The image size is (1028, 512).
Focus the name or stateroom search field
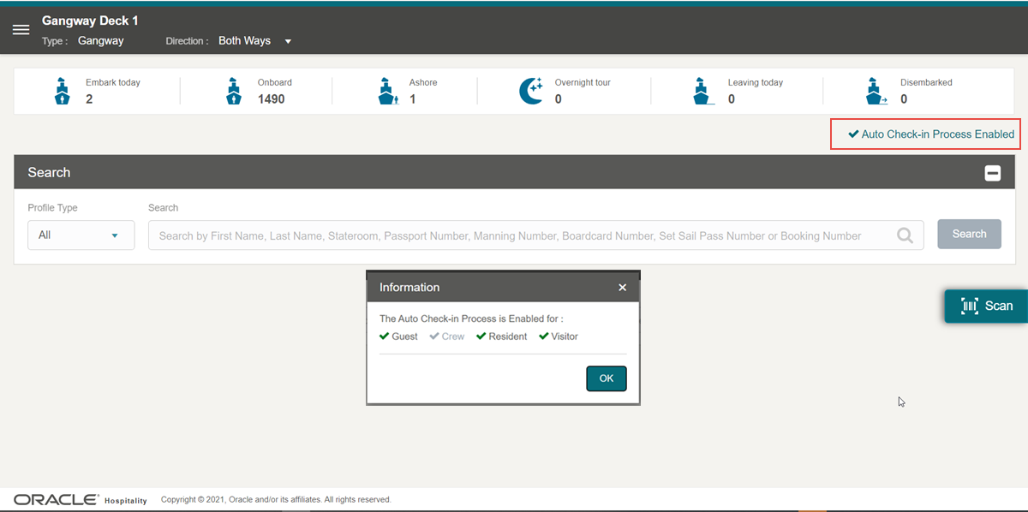[536, 235]
